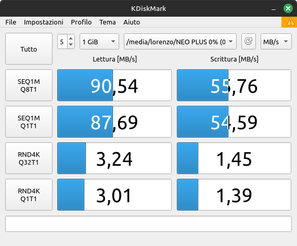Open the 1 GiB file size dropdown
Viewport: 297px width, 246px height.
(x=99, y=42)
